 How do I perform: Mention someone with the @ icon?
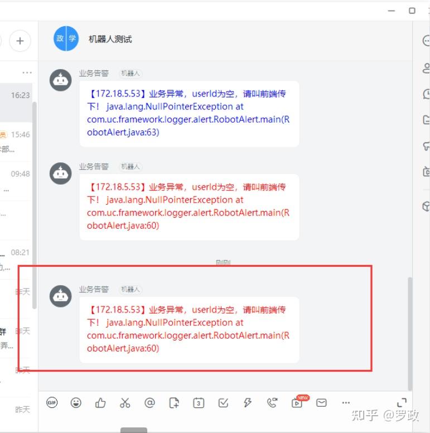149,403
